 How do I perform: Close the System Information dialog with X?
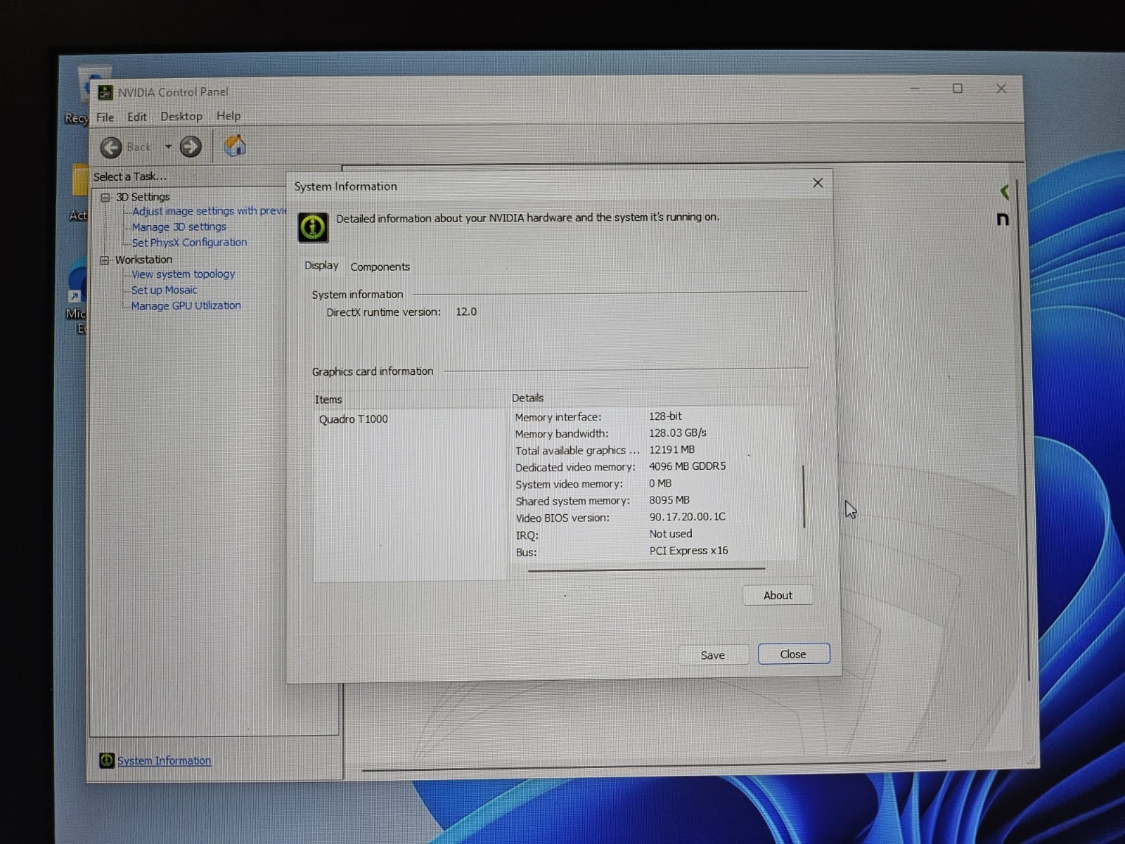(x=818, y=183)
